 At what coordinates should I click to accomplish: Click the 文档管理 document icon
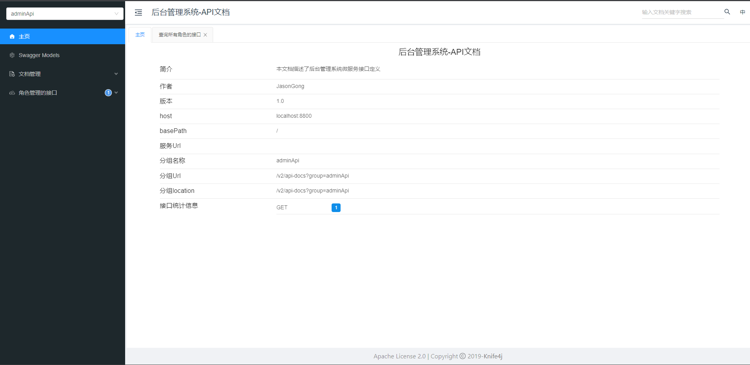coord(12,74)
